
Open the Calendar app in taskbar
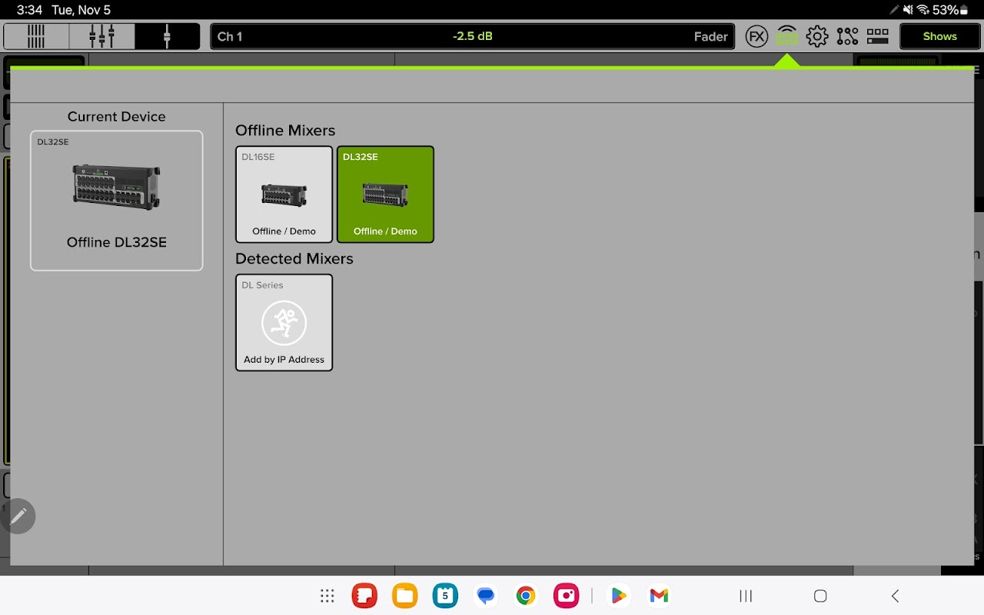pyautogui.click(x=445, y=596)
